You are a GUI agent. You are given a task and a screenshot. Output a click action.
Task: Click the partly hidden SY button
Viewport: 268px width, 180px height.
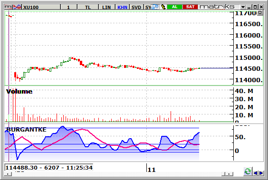click(x=147, y=7)
